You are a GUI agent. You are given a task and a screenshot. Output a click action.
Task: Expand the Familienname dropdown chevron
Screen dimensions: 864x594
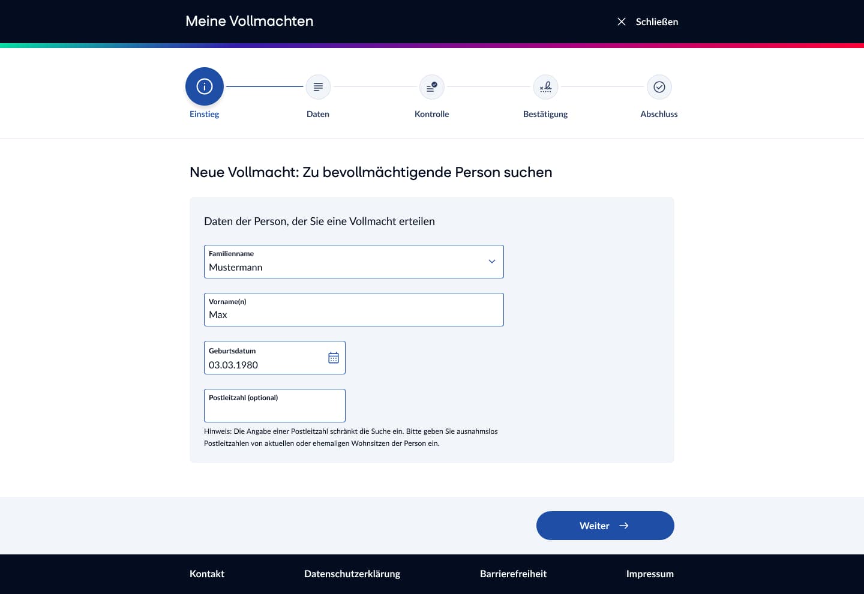coord(491,262)
